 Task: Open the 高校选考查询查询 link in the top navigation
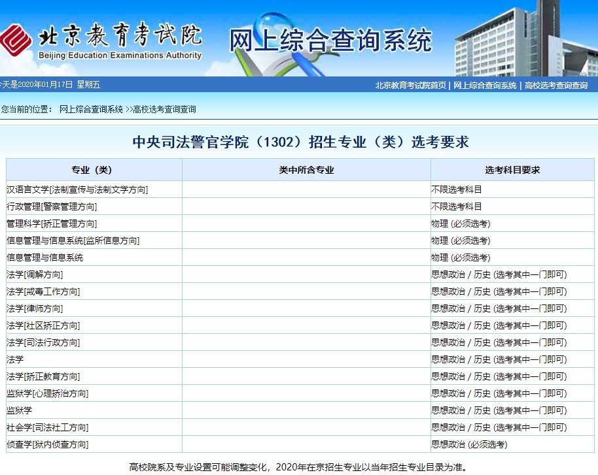click(556, 86)
